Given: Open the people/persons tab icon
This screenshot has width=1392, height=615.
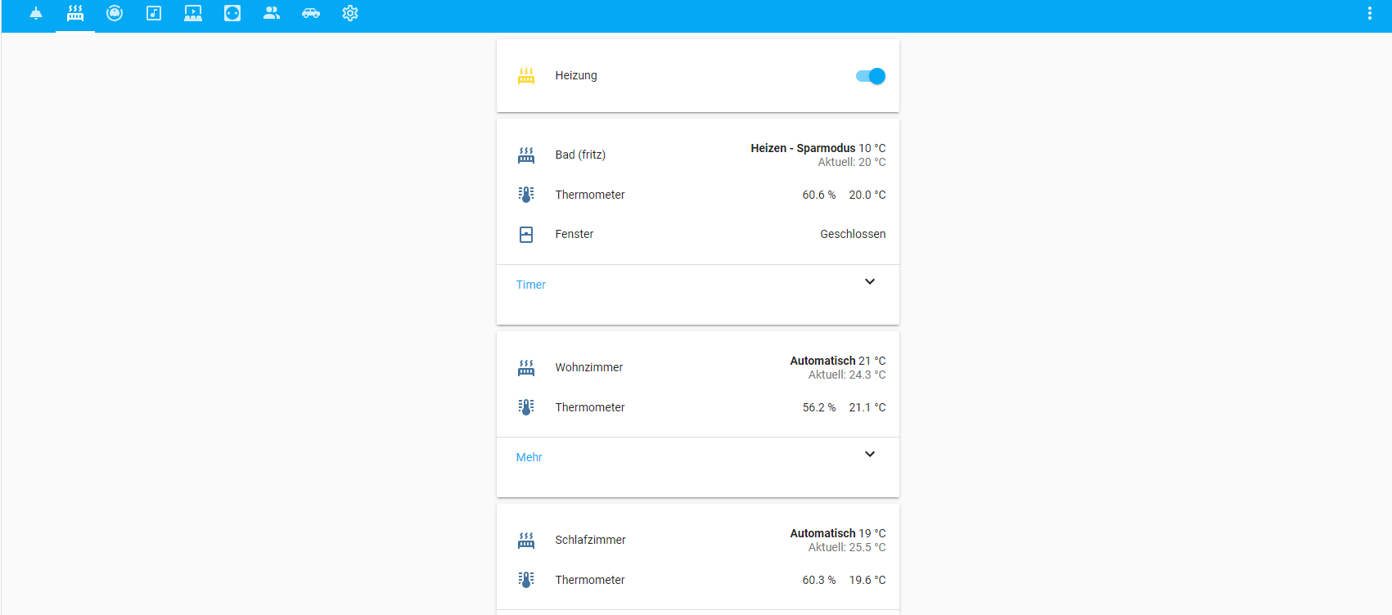Looking at the screenshot, I should 272,13.
